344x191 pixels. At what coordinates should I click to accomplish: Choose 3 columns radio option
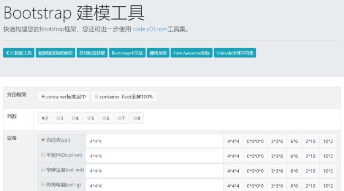pos(58,118)
